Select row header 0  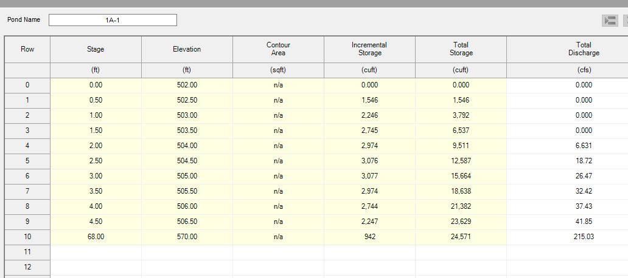27,85
